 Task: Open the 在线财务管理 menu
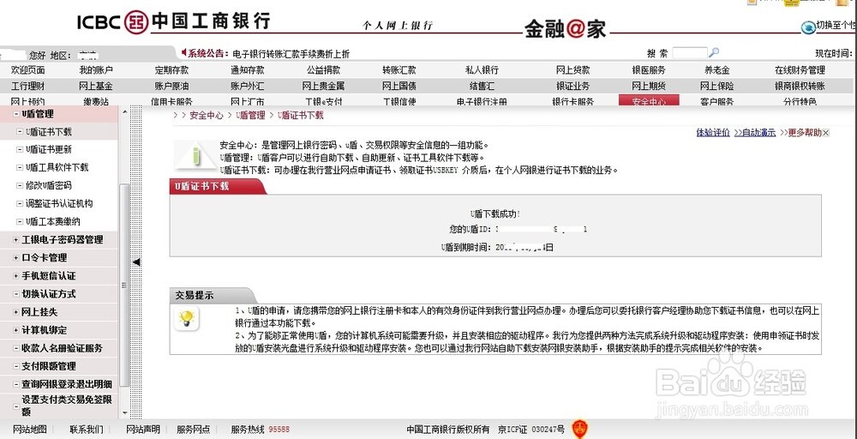click(800, 70)
